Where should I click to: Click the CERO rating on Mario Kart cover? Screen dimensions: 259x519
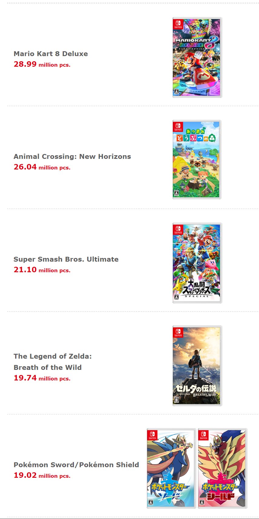point(177,92)
